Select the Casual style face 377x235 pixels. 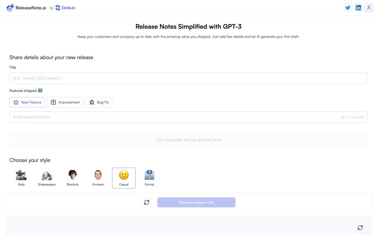124,175
